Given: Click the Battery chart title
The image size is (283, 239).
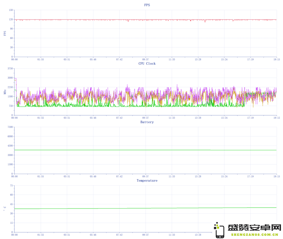Looking at the screenshot, I should tap(147, 122).
